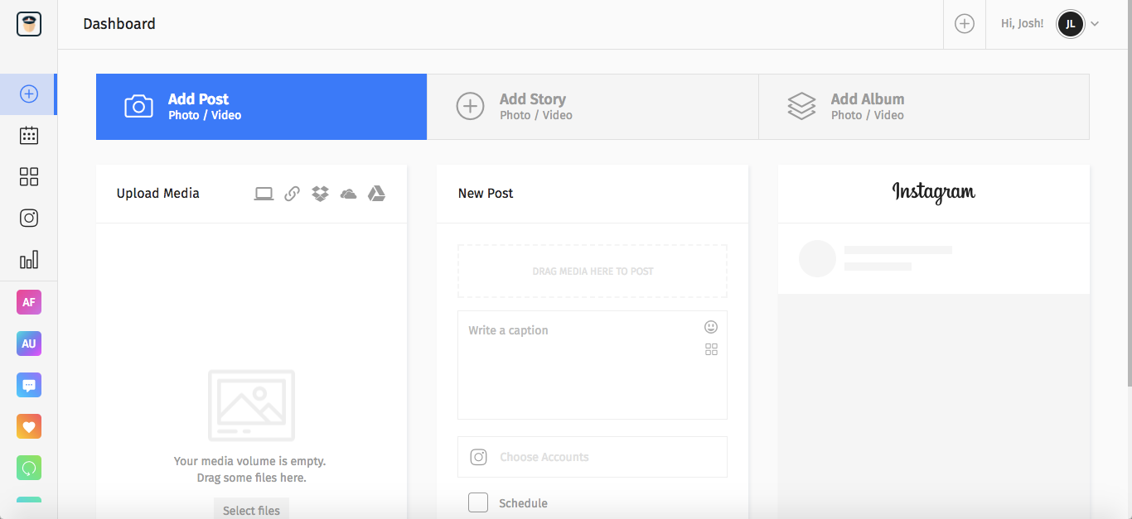Image resolution: width=1132 pixels, height=519 pixels.
Task: Click the Write a caption field
Action: coord(593,365)
